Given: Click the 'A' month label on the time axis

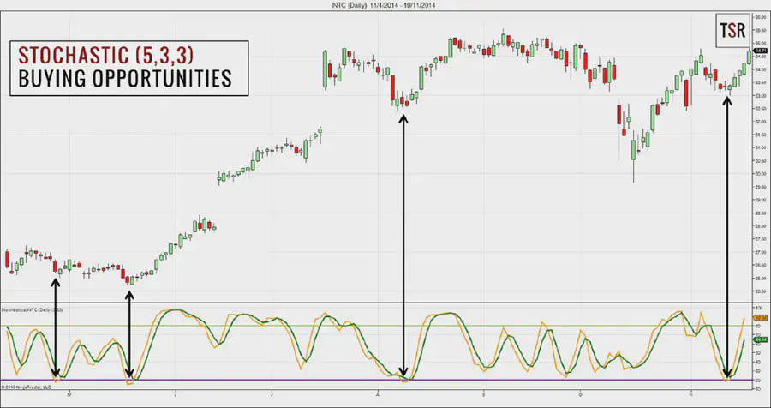Looking at the screenshot, I should click(378, 394).
